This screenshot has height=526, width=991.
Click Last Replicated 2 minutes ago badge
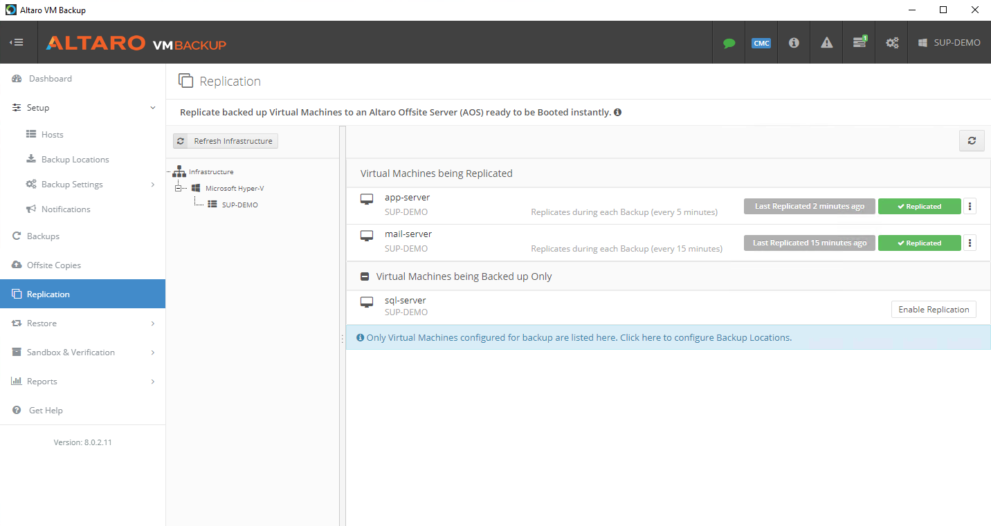810,206
